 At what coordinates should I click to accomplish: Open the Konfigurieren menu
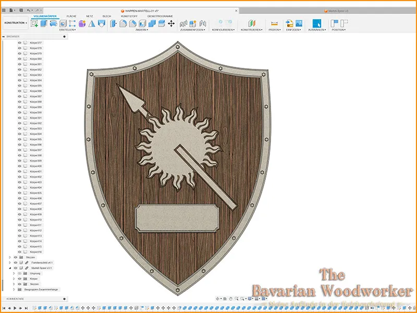tap(224, 30)
